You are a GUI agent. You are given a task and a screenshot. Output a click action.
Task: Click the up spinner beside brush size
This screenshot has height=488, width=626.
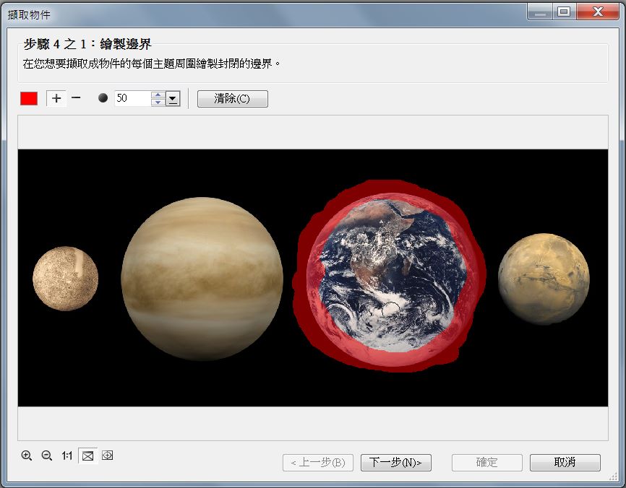158,95
